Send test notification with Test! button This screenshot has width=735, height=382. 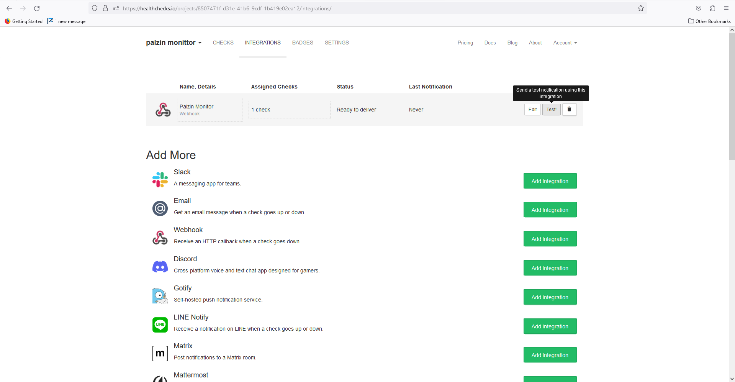(x=552, y=110)
